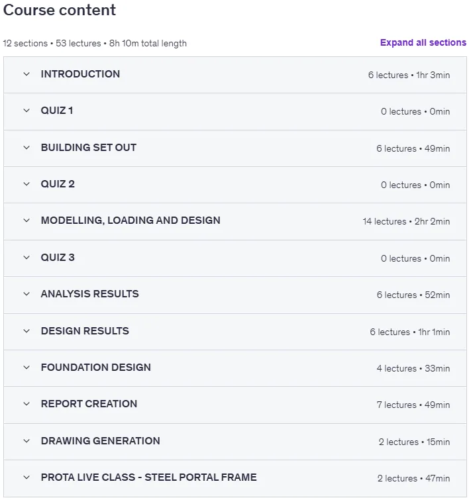Screen dimensions: 471x500
Task: Open ANALYSIS RESULTS chevron arrow
Action: 26,294
